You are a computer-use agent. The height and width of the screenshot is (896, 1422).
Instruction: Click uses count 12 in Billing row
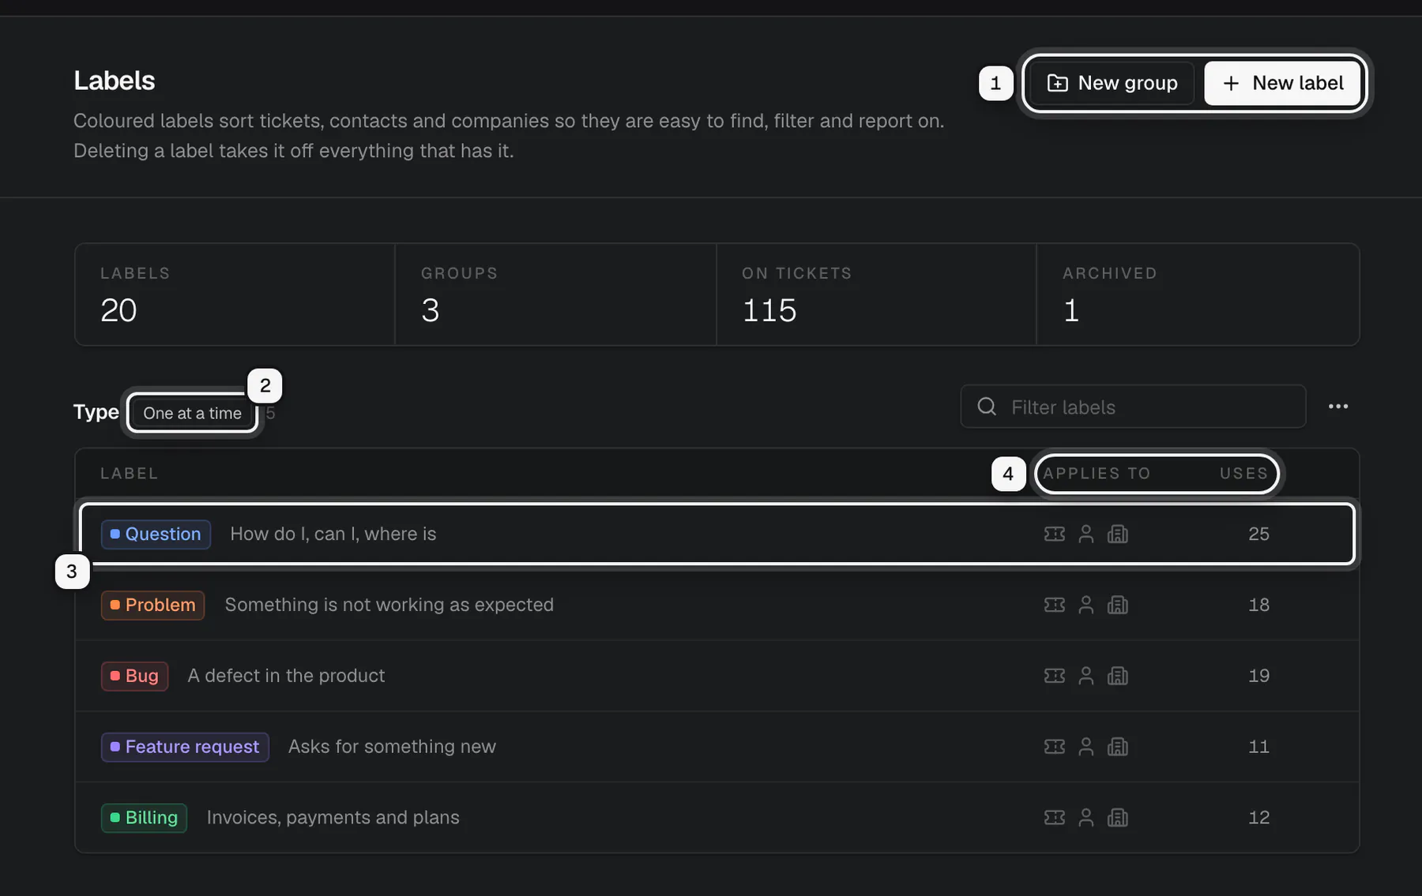tap(1259, 818)
